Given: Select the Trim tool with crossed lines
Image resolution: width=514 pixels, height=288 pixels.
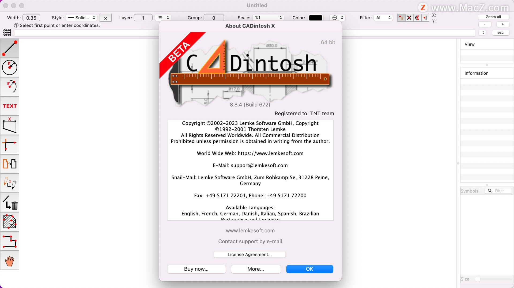Looking at the screenshot, I should [10, 145].
